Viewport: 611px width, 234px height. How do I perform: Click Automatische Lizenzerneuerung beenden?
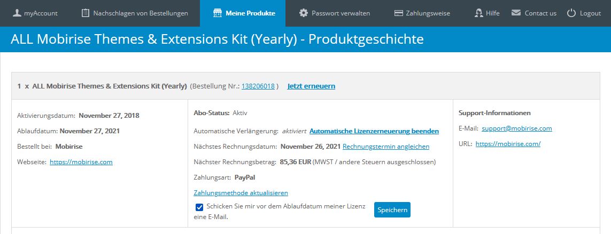point(374,131)
